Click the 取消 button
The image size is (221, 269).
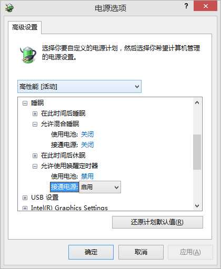tap(141, 252)
